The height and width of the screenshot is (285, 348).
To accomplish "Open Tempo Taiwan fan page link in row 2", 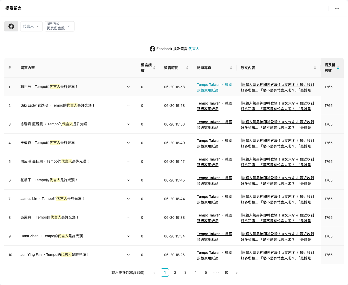I will point(214,106).
